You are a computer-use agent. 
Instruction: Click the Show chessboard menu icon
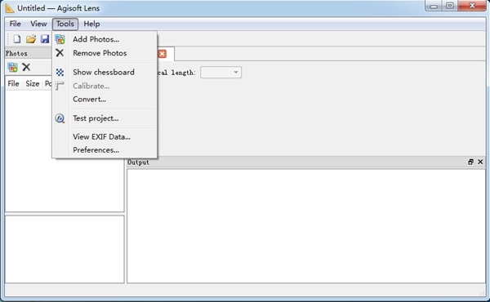pyautogui.click(x=60, y=73)
